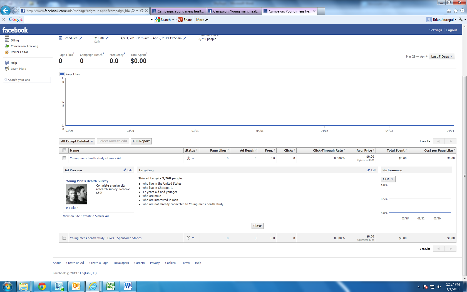Edit the Scheduled status pencil icon
This screenshot has height=292, width=467.
click(81, 38)
